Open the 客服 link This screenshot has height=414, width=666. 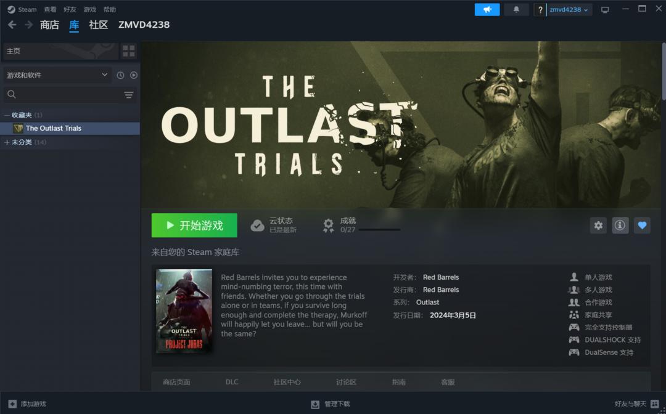(448, 382)
